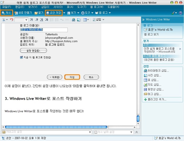
Task: Open the 삽입(I) menu
Action: (45, 7)
